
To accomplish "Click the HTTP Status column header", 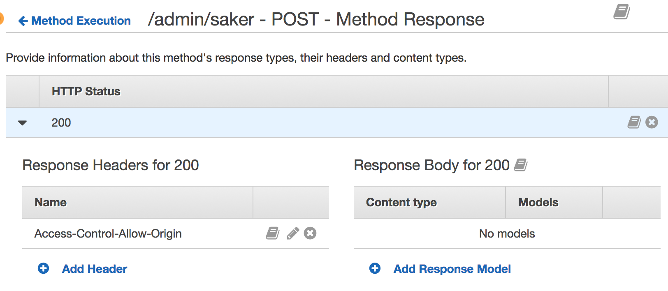I will 86,91.
